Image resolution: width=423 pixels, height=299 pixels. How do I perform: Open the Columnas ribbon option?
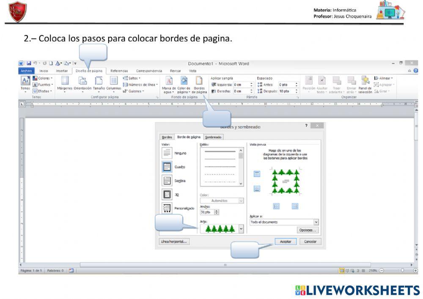(113, 81)
